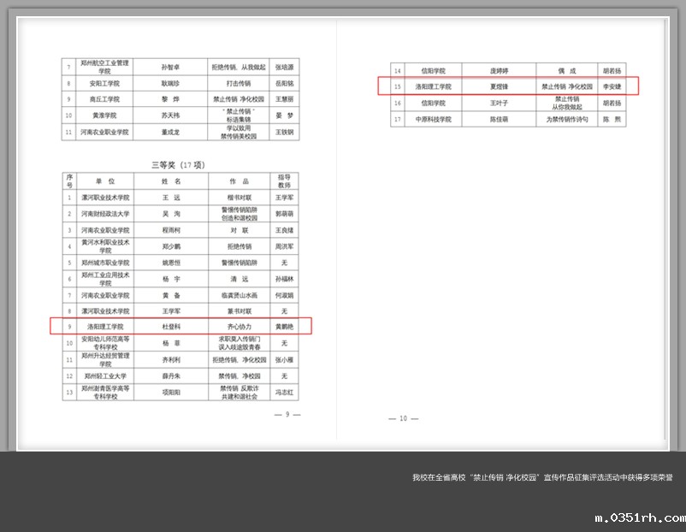Click page number 9 at page bottom
This screenshot has width=686, height=532.
pos(287,415)
